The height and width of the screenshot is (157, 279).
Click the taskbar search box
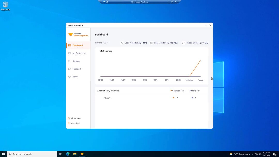click(32, 154)
